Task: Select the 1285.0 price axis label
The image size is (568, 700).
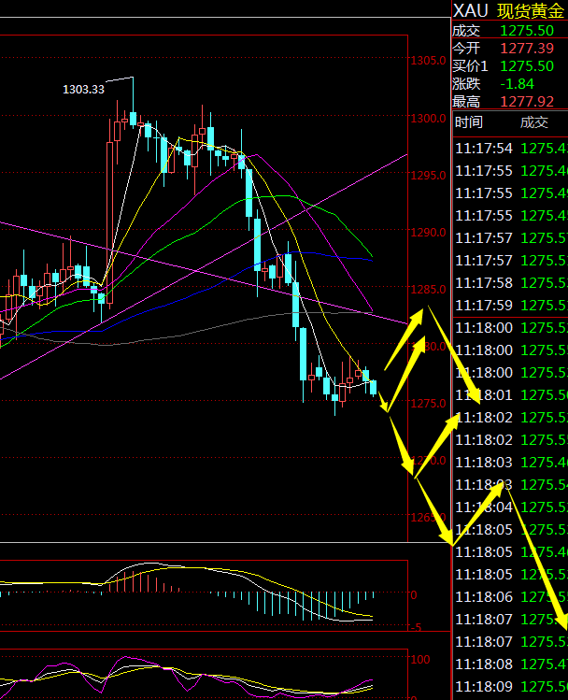Action: 429,290
